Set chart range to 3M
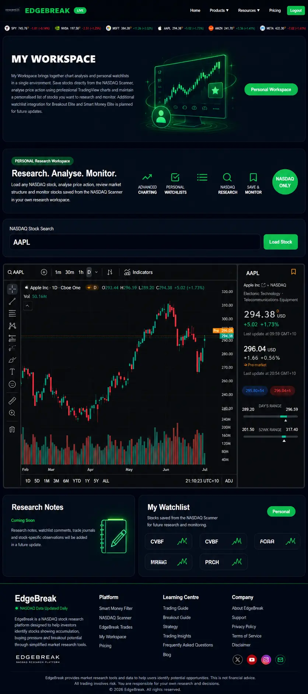The height and width of the screenshot is (694, 308). click(x=56, y=481)
